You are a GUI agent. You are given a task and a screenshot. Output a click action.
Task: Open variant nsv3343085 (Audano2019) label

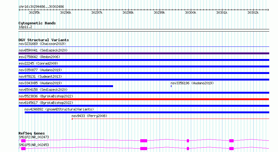click(40, 83)
